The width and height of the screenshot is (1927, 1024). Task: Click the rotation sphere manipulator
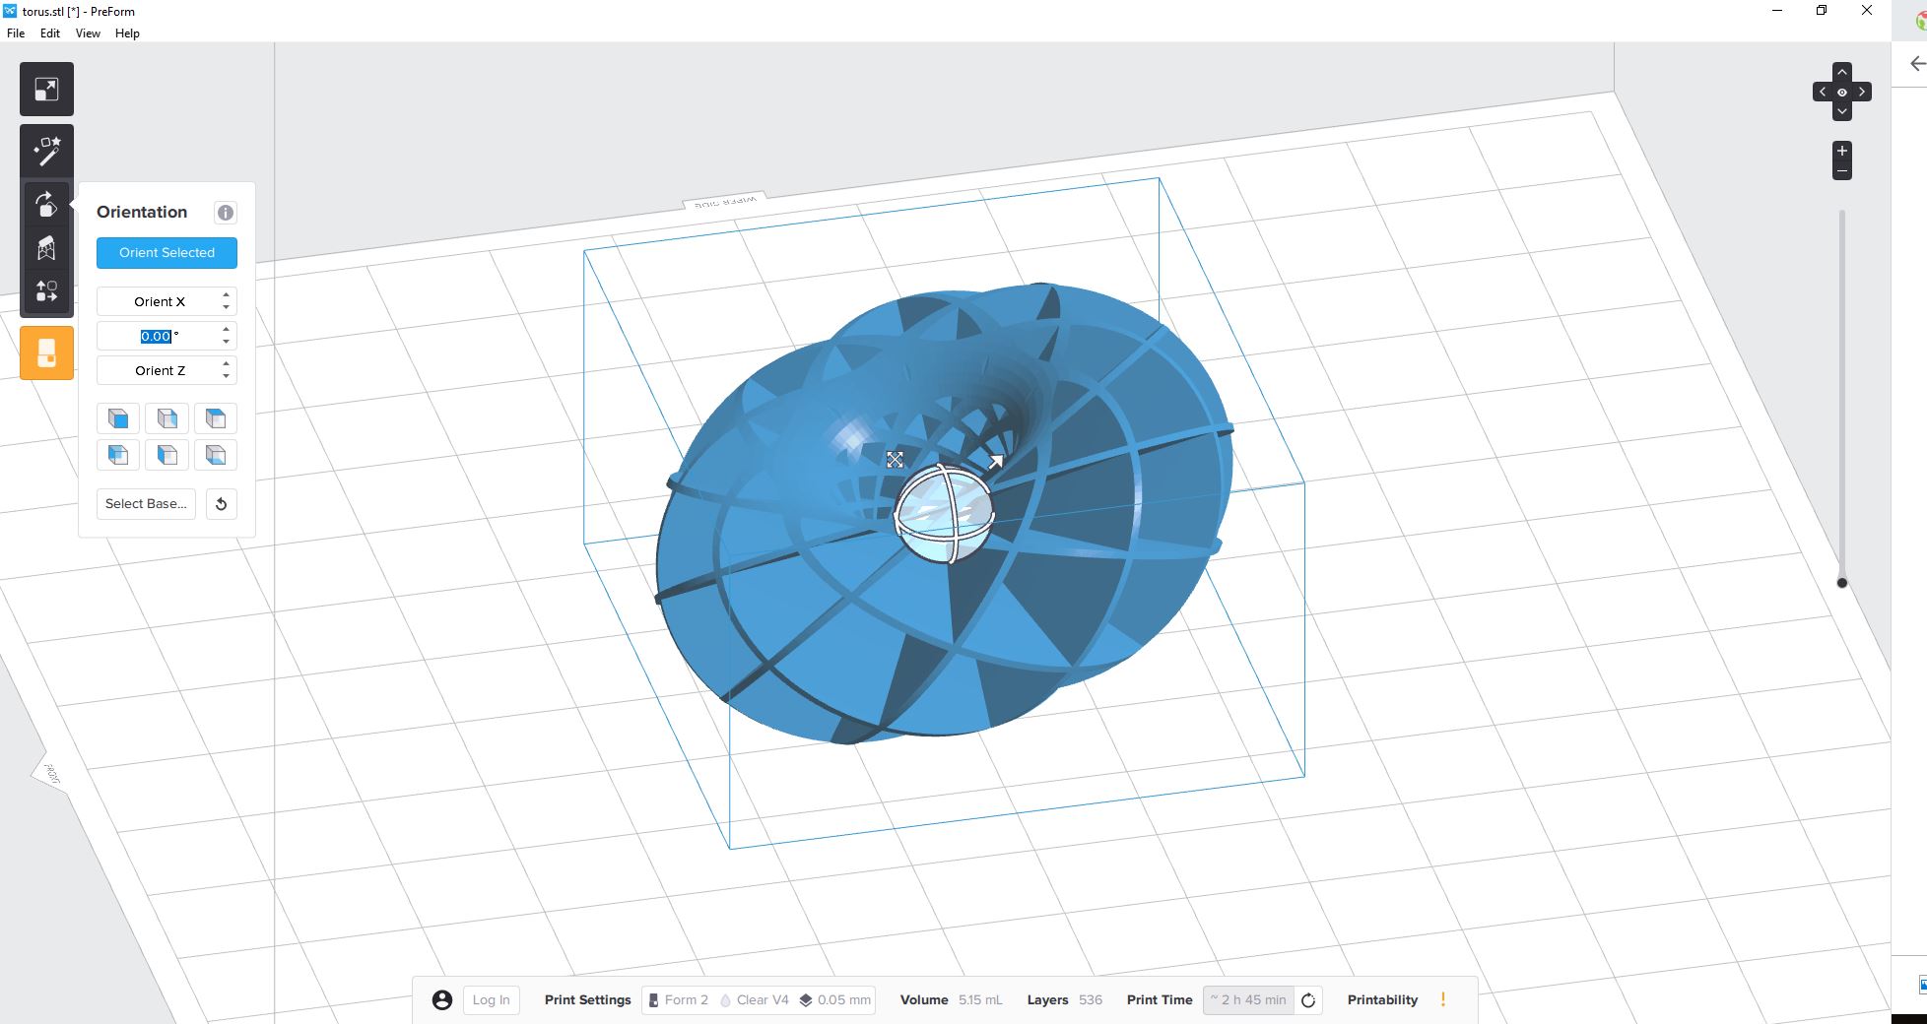click(x=944, y=514)
